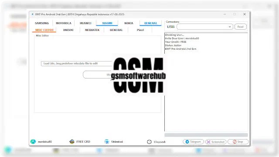Click the 'Status: Active' log line
The width and height of the screenshot is (279, 157).
(173, 45)
